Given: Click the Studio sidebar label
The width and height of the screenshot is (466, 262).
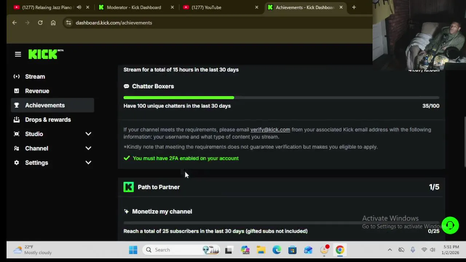Looking at the screenshot, I should click(x=34, y=134).
